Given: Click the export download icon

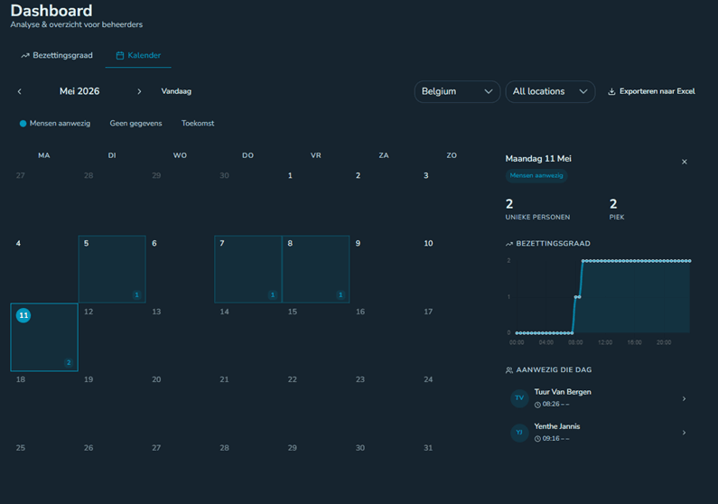Looking at the screenshot, I should tap(611, 91).
